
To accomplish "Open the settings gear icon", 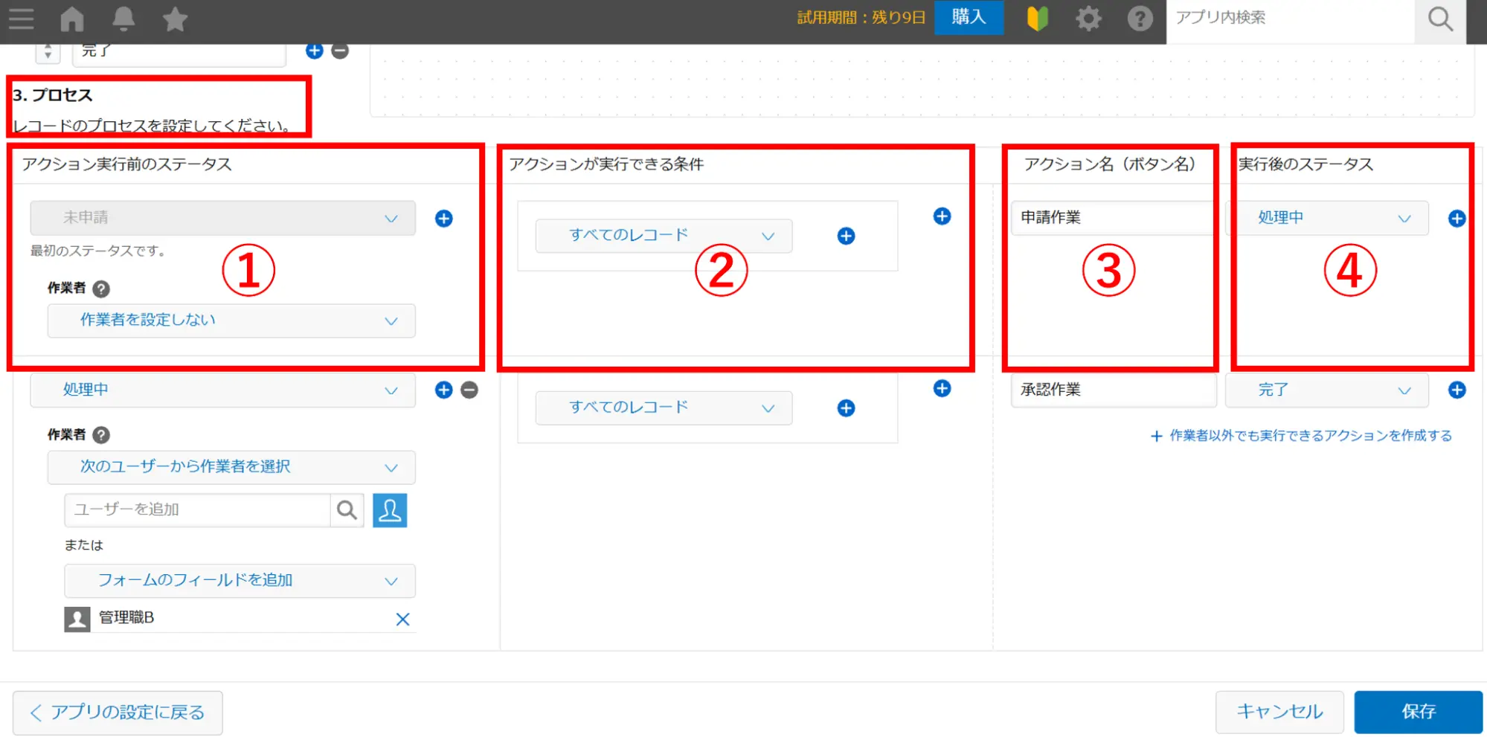I will [x=1088, y=19].
